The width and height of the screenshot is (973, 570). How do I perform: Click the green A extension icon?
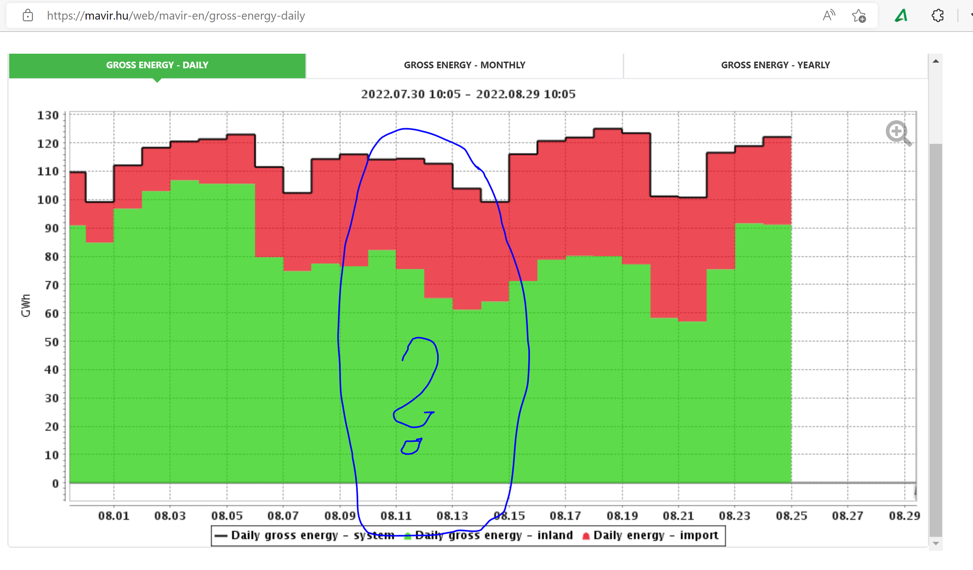click(x=901, y=16)
